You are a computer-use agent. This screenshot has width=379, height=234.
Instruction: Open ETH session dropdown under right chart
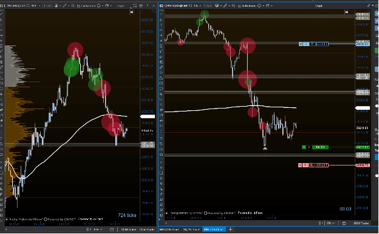(330, 223)
